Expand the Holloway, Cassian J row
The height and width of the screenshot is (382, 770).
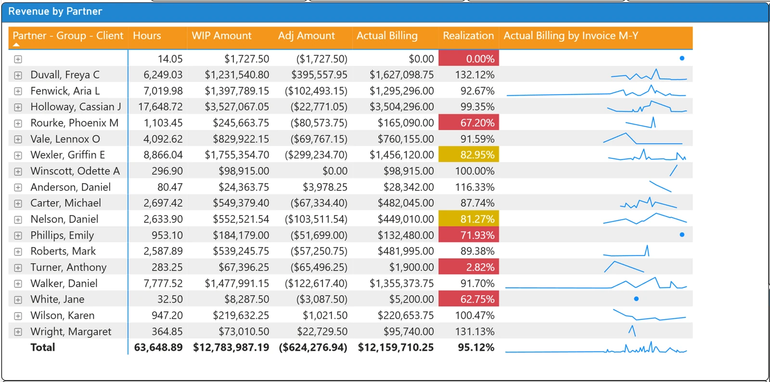18,107
